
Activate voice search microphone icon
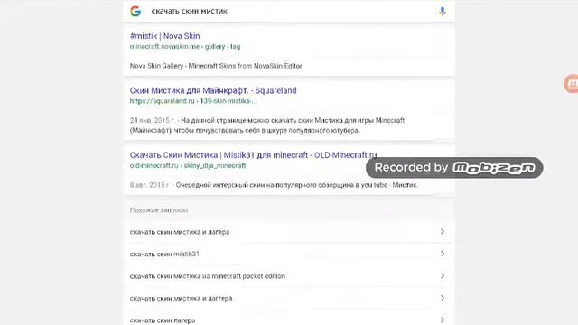[x=443, y=12]
